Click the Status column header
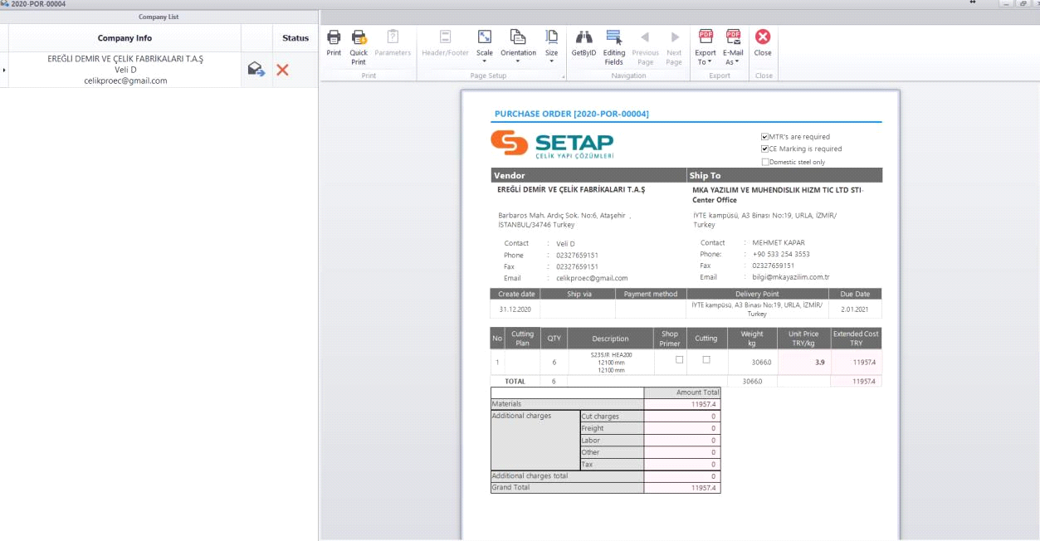 (x=295, y=38)
